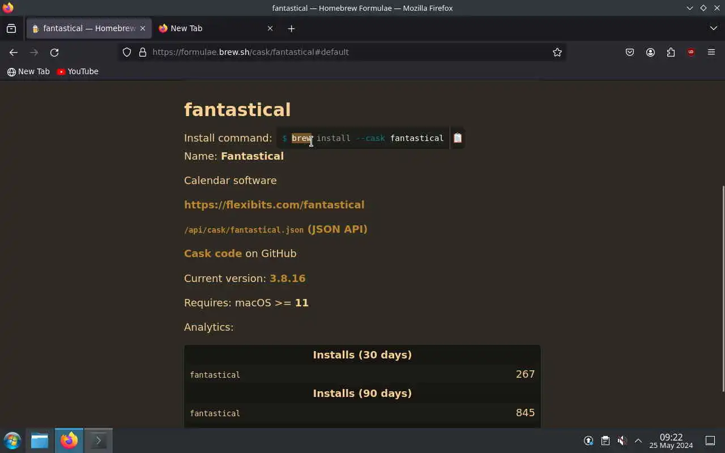Open the terminal from taskbar
The image size is (725, 453).
(99, 441)
